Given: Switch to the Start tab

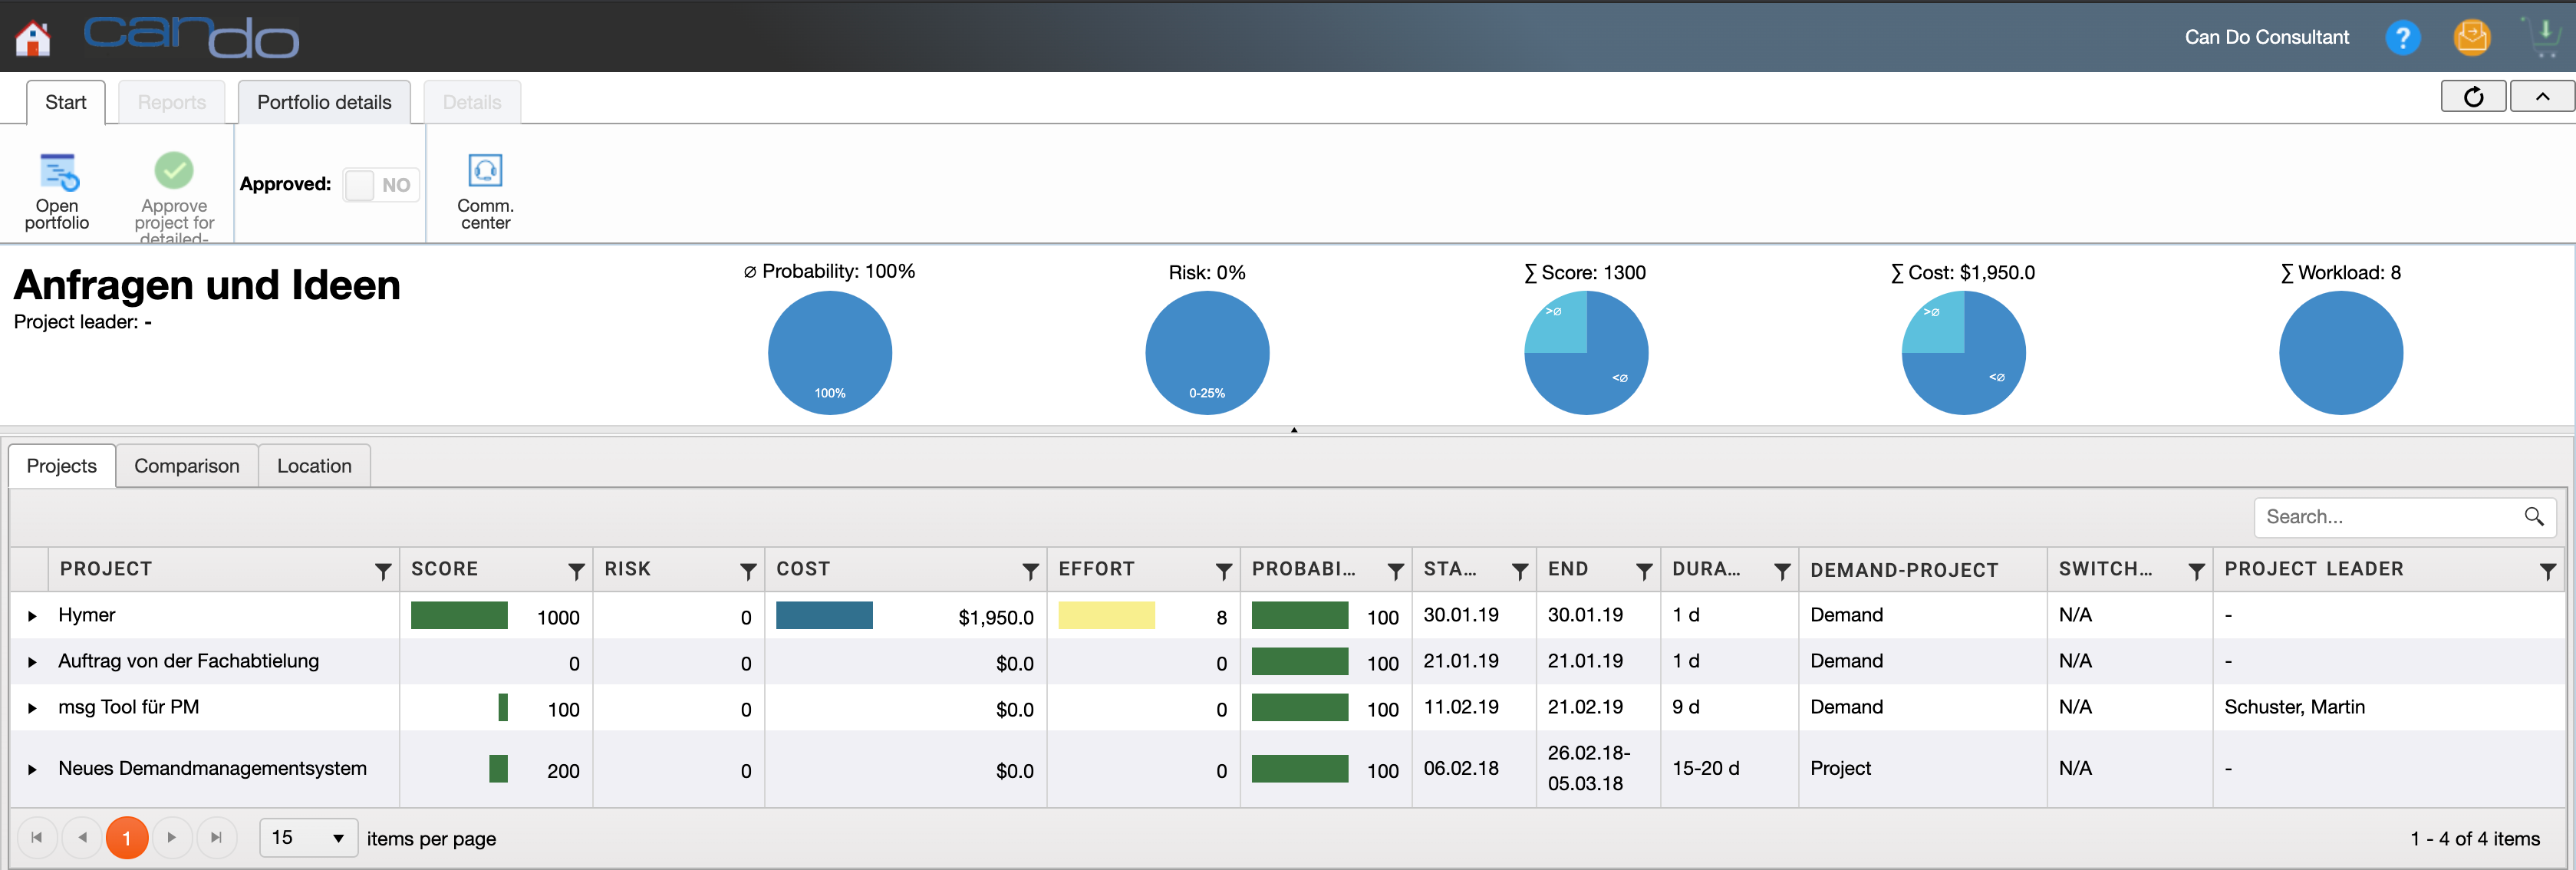Looking at the screenshot, I should [66, 102].
